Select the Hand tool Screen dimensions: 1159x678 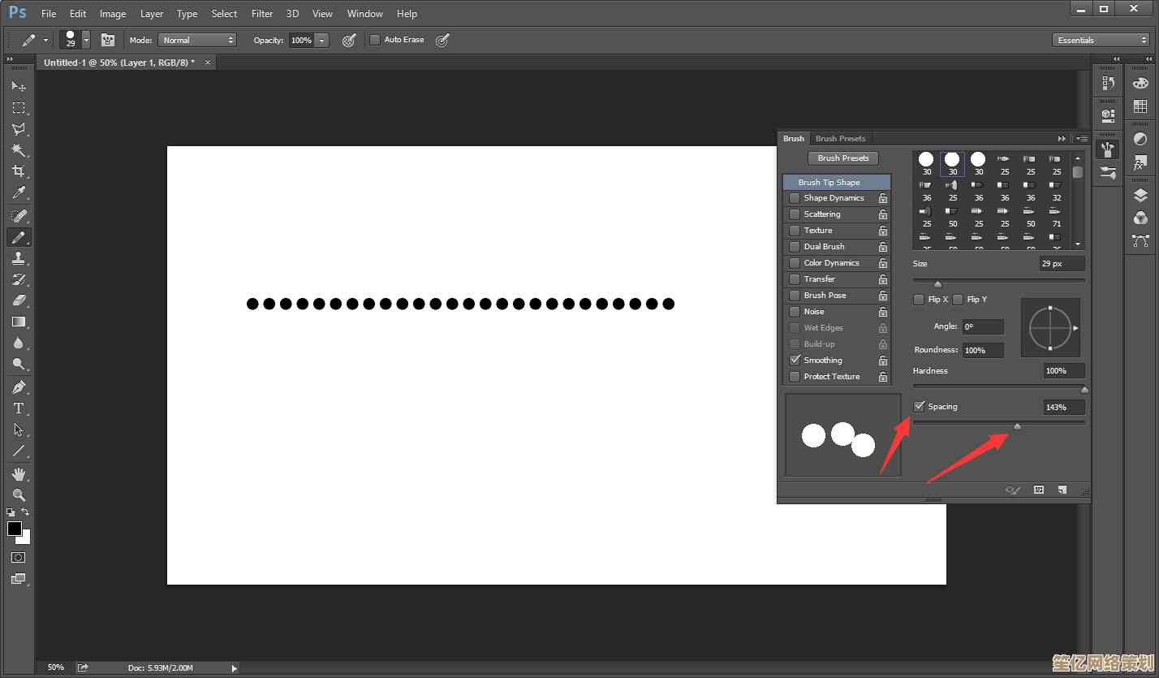(18, 473)
